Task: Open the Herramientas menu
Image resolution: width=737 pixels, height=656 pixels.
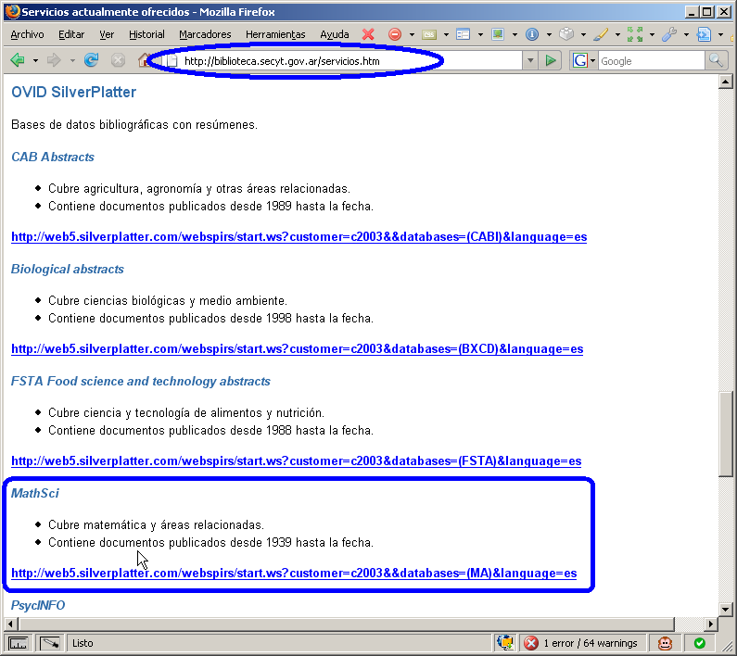Action: click(275, 34)
